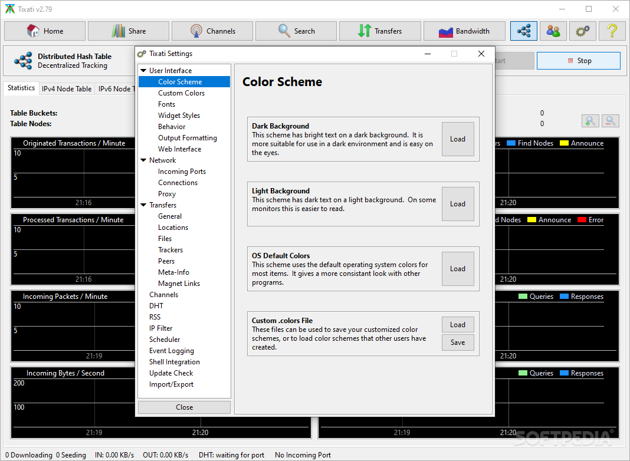630x461 pixels.
Task: Click the Tixati Settings window X button
Action: click(481, 54)
